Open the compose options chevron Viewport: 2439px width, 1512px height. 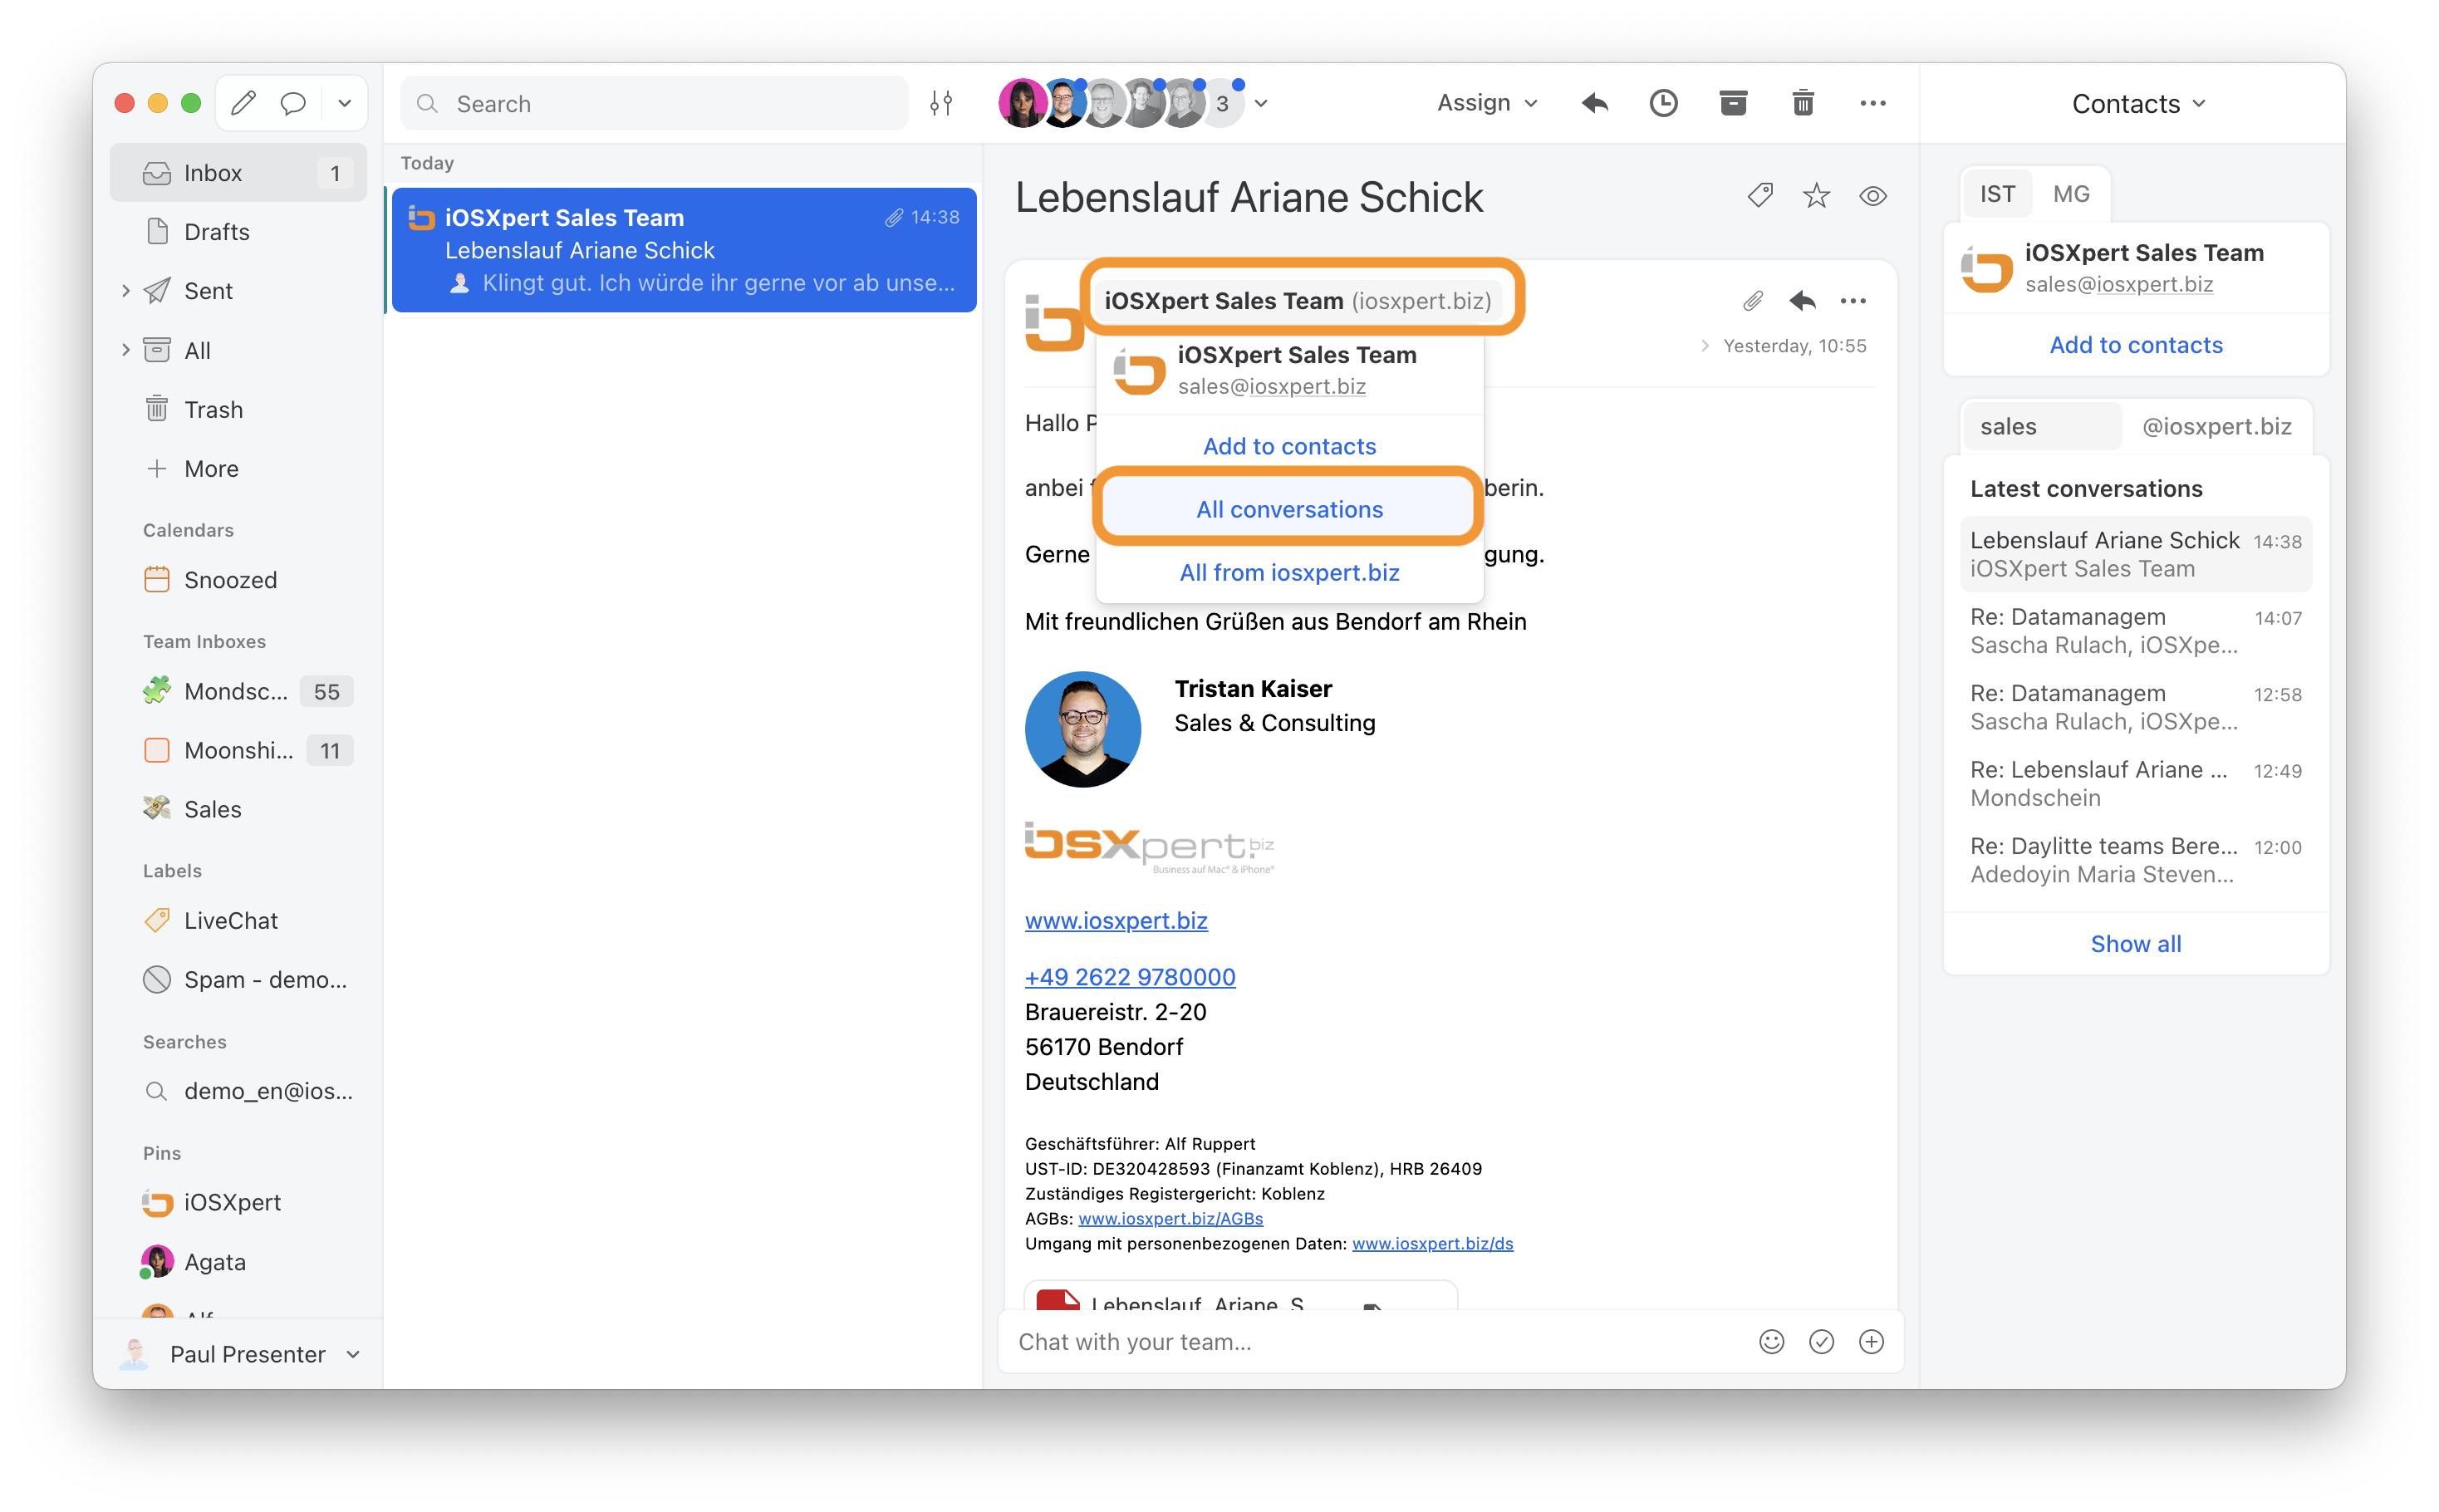coord(344,103)
